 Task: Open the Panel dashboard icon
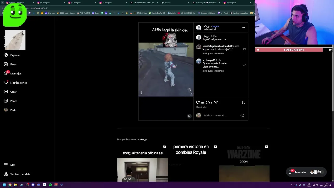(x=6, y=101)
